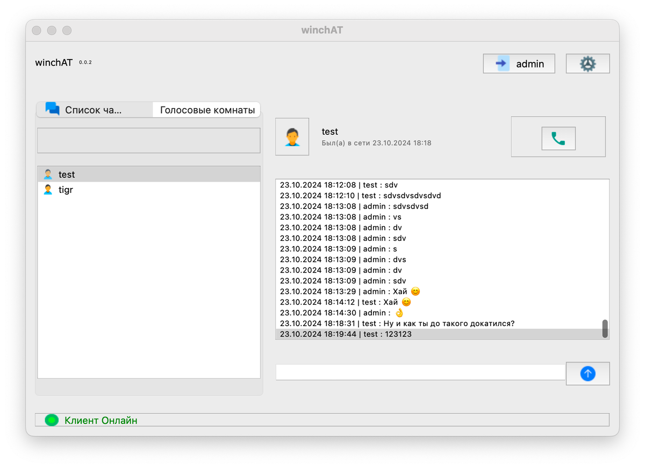645x468 pixels.
Task: Click the chat scrollbar thumb
Action: pos(605,328)
